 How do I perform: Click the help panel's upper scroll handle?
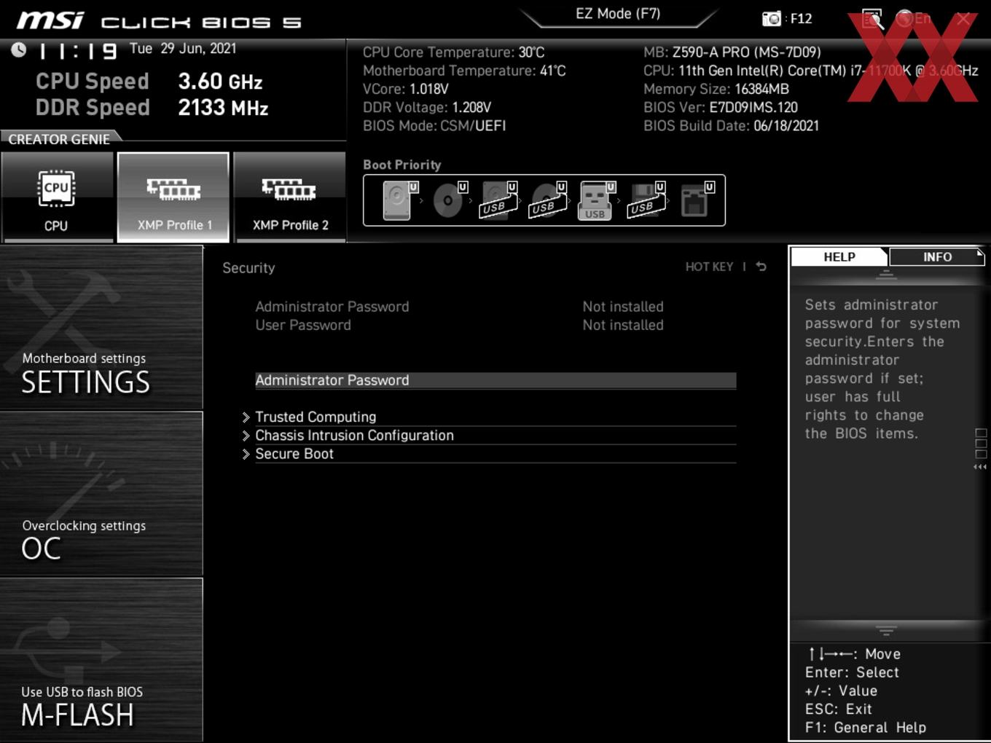(x=886, y=275)
